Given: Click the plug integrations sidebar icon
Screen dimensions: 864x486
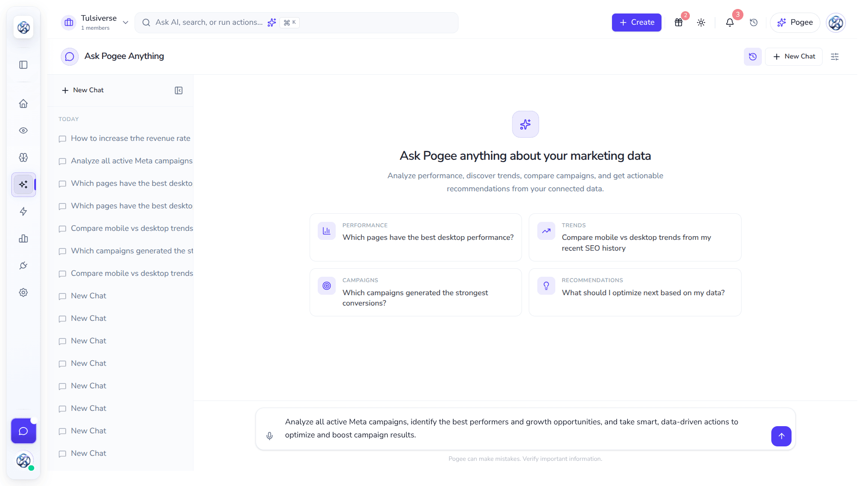Looking at the screenshot, I should tap(23, 265).
